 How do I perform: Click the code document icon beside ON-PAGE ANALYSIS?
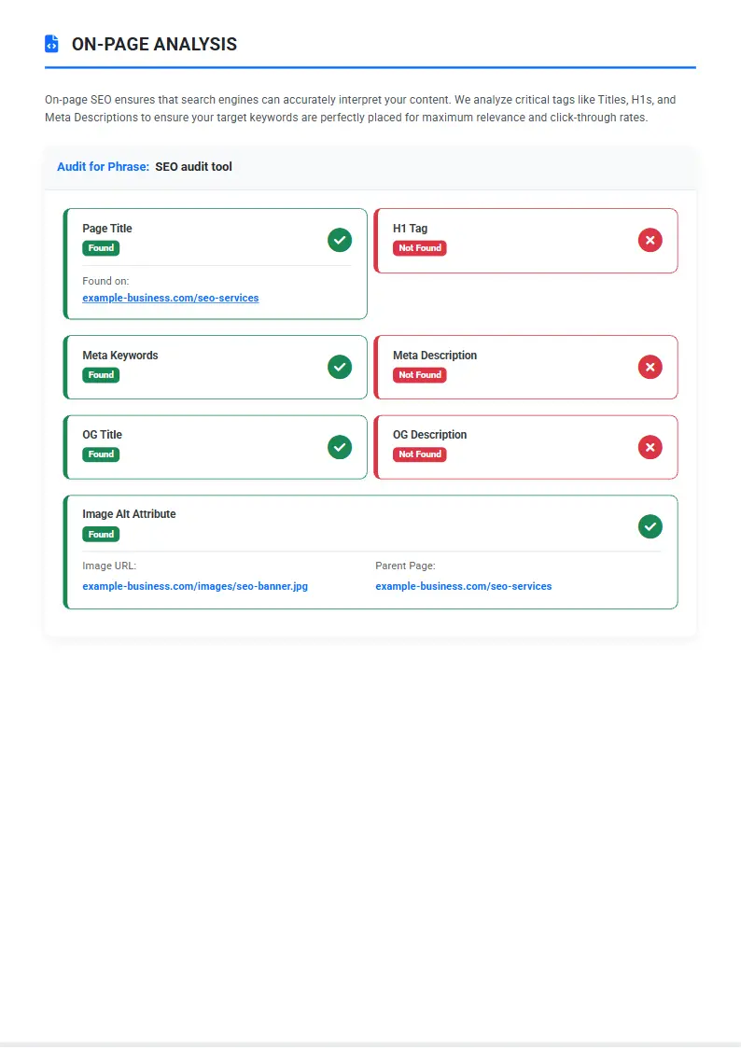(x=51, y=43)
